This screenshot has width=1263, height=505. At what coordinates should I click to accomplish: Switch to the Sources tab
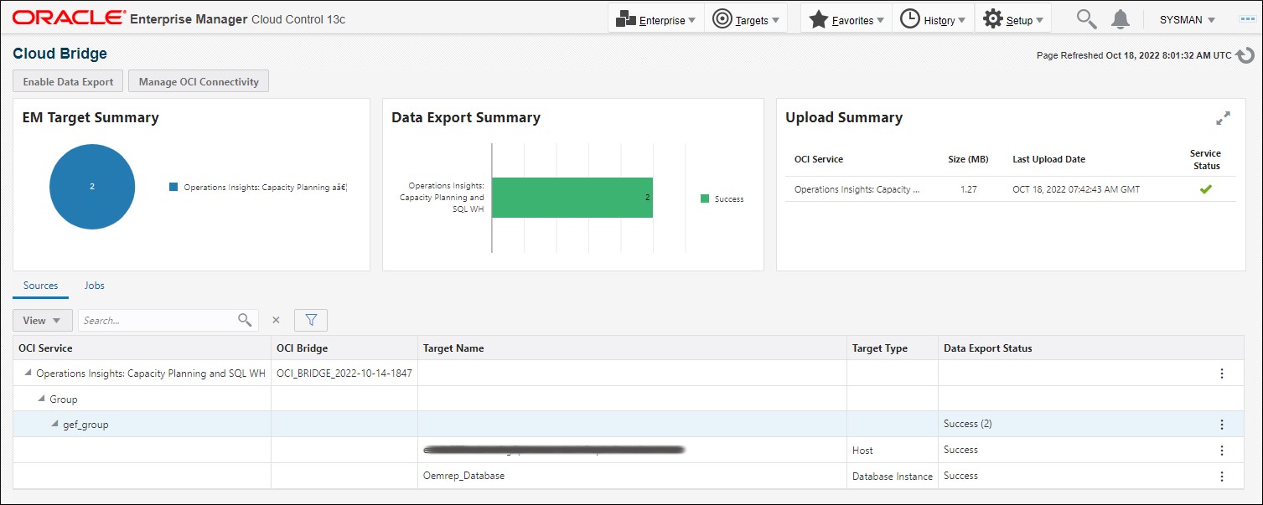41,286
